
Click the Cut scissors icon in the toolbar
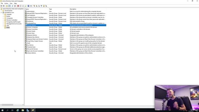pyautogui.click(x=12, y=6)
